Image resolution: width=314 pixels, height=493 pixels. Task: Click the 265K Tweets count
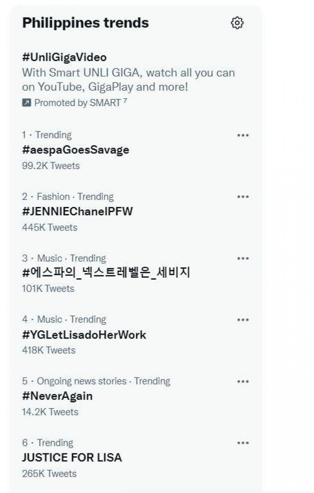[x=49, y=474]
